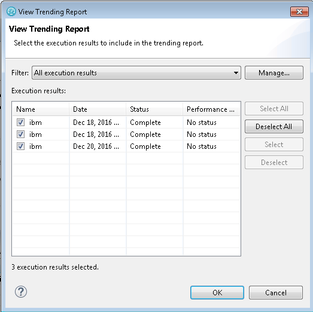Sort by the Status column header
313x312 pixels.
(x=154, y=109)
